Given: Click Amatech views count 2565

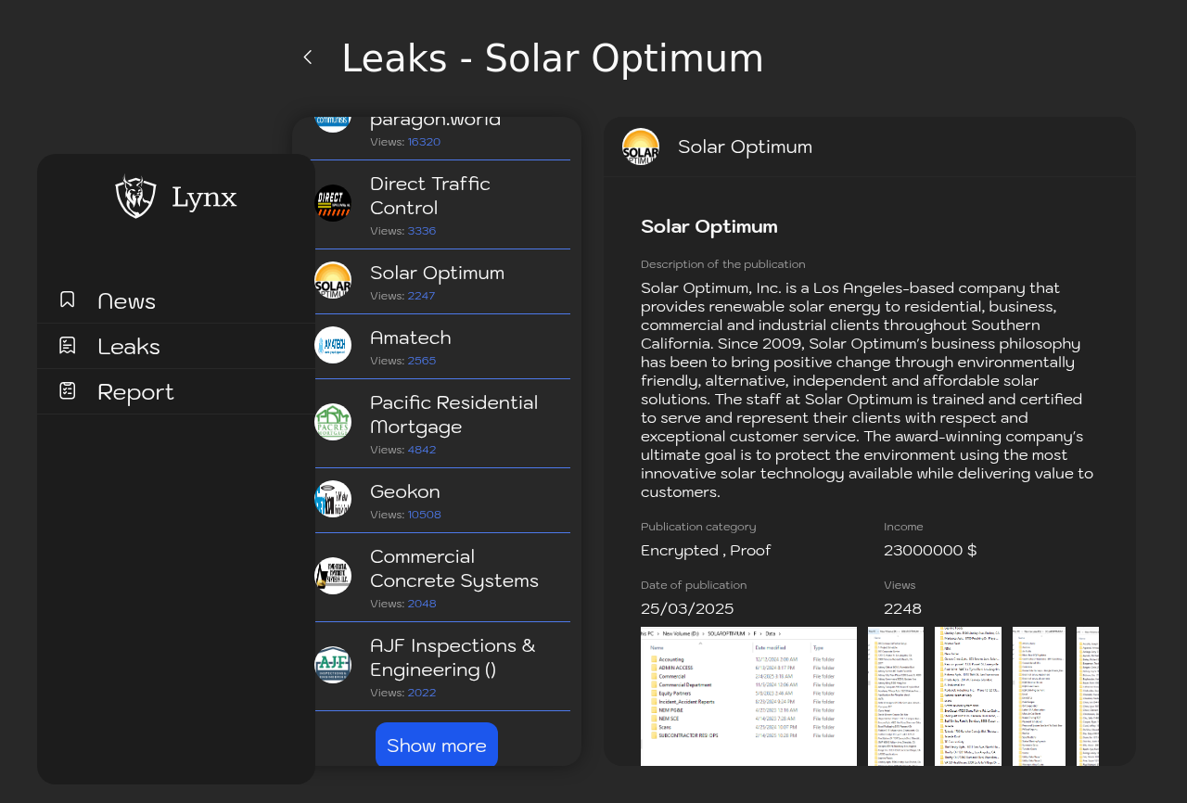Looking at the screenshot, I should (422, 361).
